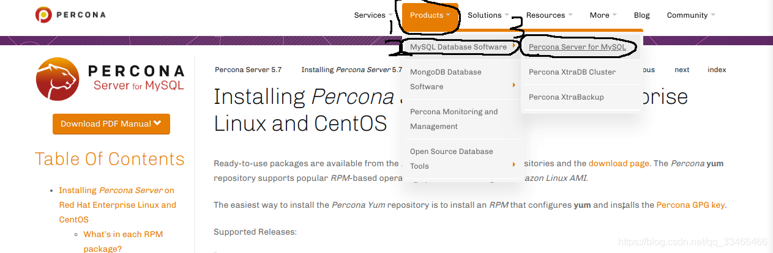Click the Percona Server for MySQL logo
This screenshot has width=773, height=253.
point(110,79)
